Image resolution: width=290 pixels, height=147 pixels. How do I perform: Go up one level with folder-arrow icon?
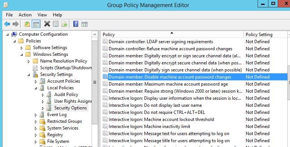tap(27, 24)
